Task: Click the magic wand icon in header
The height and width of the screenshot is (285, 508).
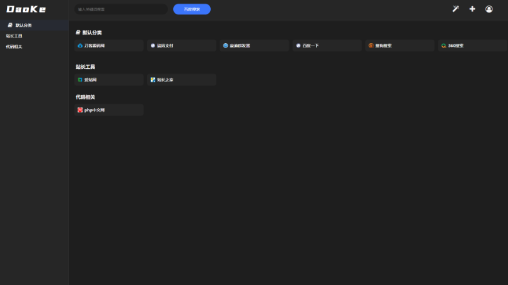Action: (455, 9)
